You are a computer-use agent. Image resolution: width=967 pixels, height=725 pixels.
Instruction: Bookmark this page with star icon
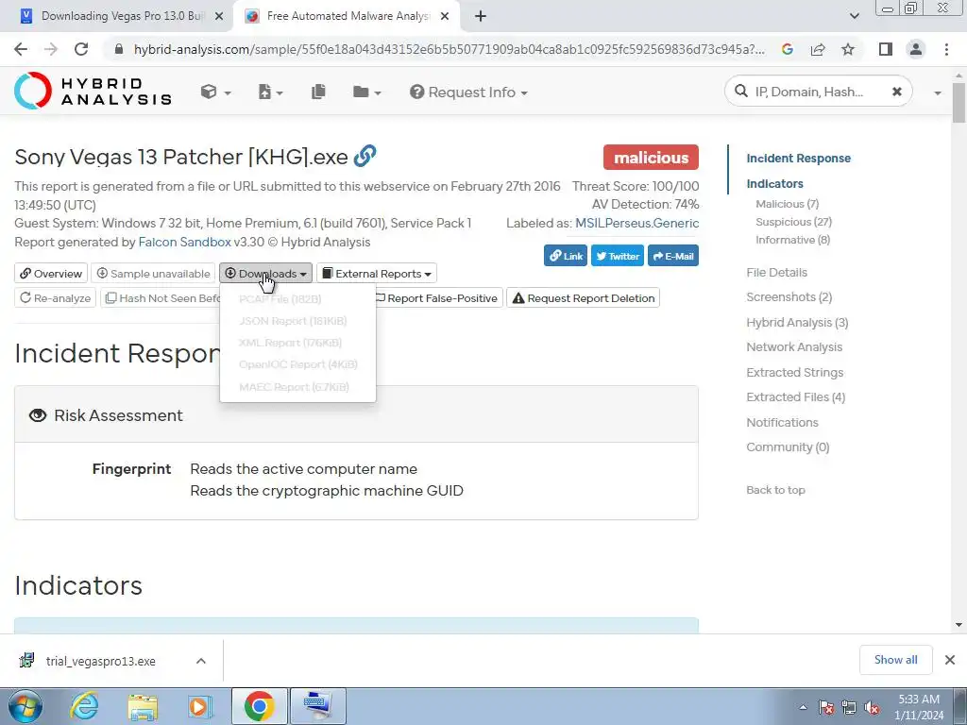point(848,49)
